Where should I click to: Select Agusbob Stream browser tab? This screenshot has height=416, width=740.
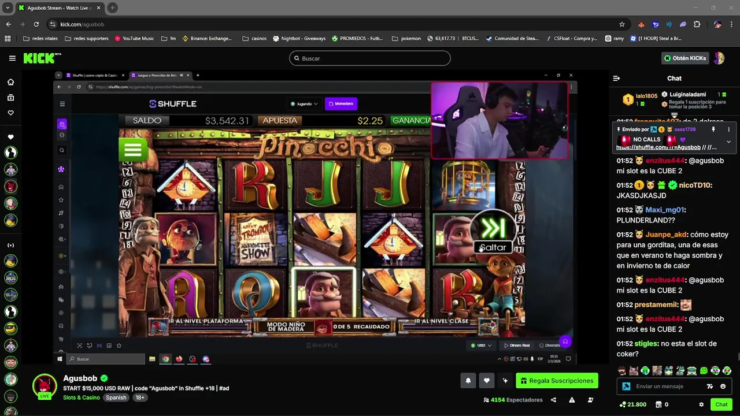tap(59, 8)
